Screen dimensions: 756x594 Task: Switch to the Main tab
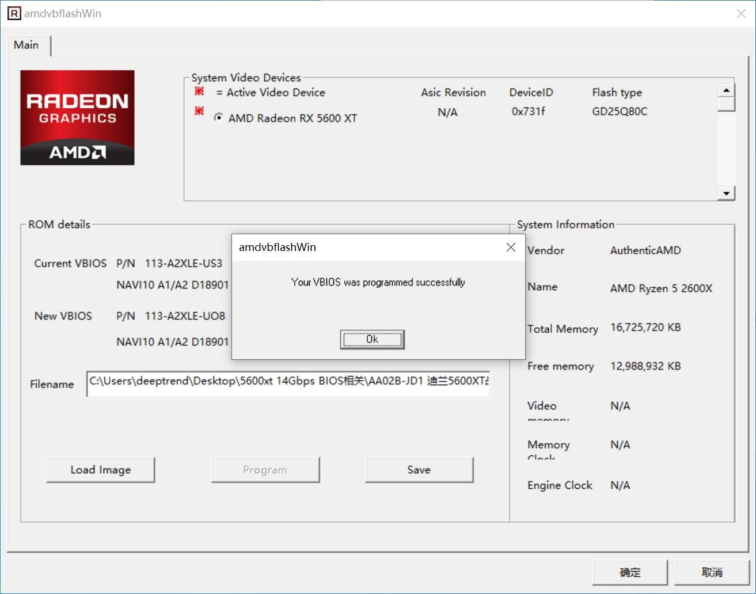click(26, 45)
